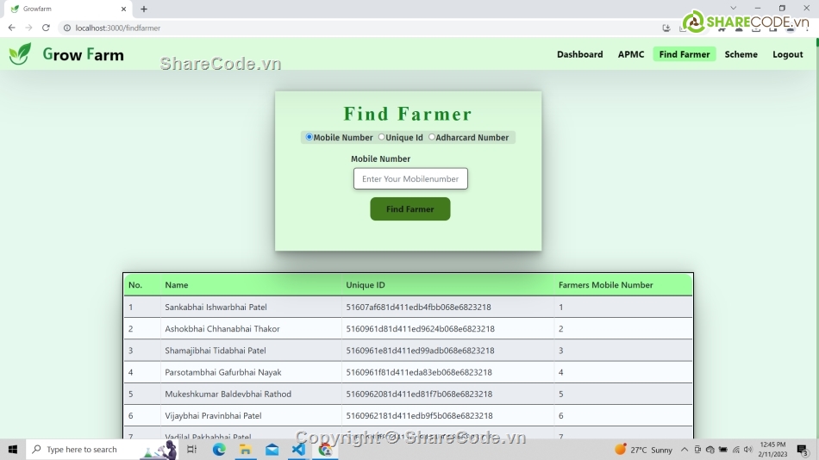Click the Logout link

click(x=787, y=54)
